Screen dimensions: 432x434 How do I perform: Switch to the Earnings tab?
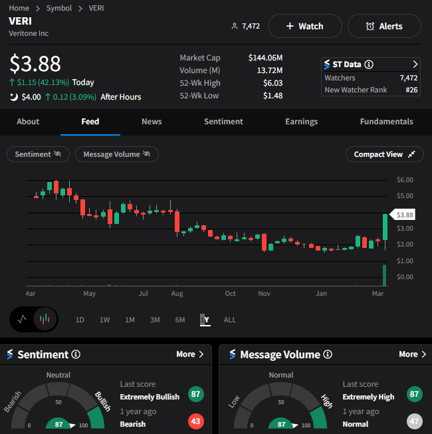pyautogui.click(x=301, y=122)
